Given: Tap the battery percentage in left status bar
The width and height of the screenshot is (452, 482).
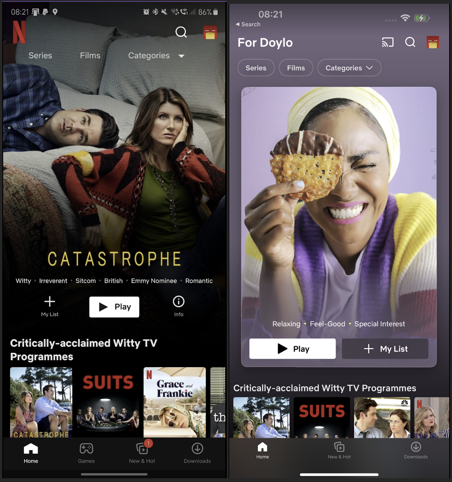Looking at the screenshot, I should pyautogui.click(x=205, y=12).
